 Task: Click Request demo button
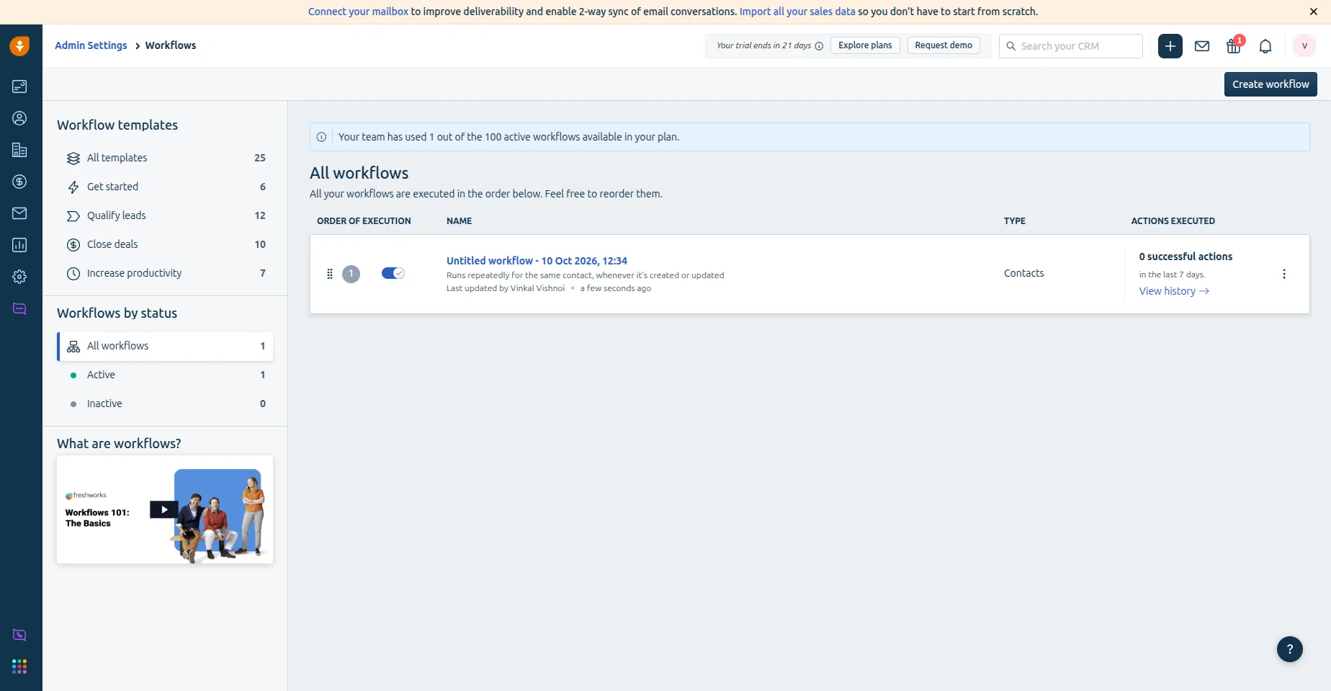[x=944, y=45]
